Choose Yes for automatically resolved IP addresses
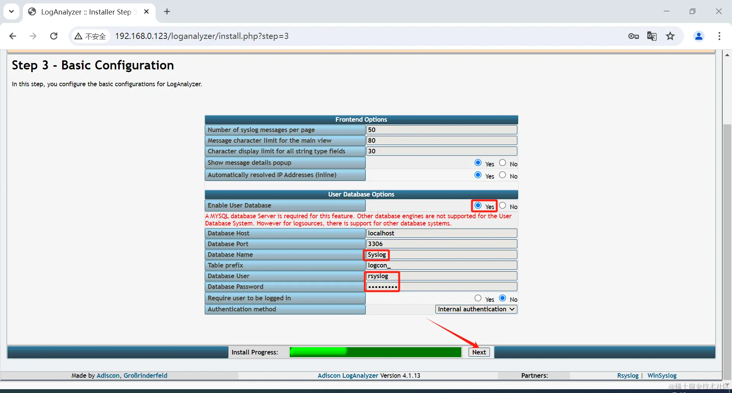This screenshot has width=732, height=393. (478, 175)
